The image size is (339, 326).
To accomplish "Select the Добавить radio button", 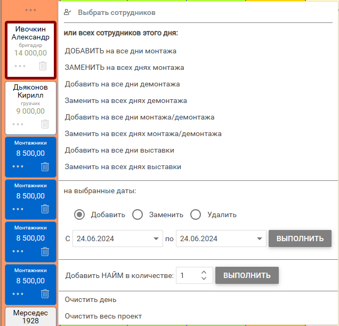I will tap(79, 214).
